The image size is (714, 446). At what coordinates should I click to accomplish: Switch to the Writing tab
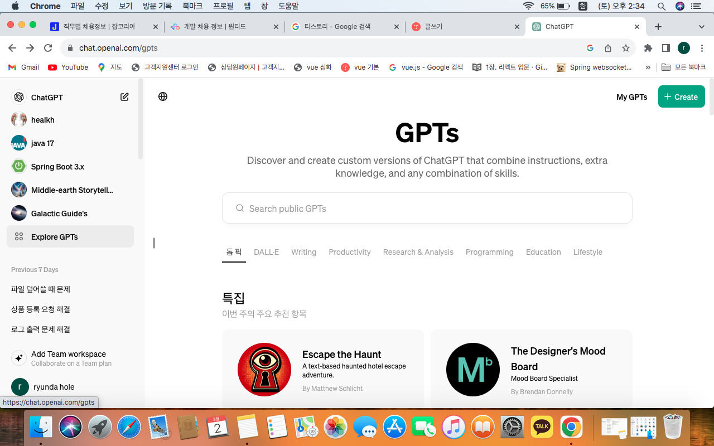tap(303, 252)
